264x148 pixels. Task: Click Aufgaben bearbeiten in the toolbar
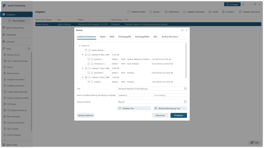tap(194, 12)
